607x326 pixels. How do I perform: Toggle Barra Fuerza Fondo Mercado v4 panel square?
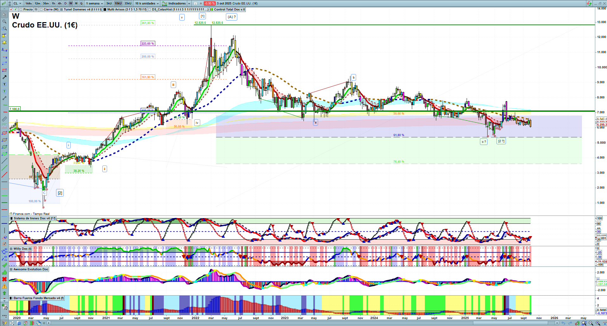(11, 298)
